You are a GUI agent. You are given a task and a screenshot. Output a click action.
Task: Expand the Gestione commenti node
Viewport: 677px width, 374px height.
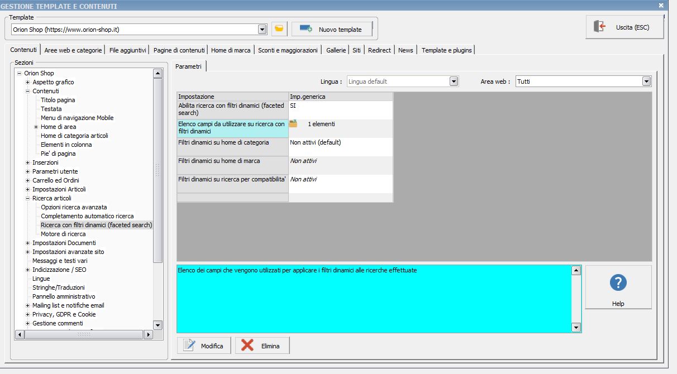(x=27, y=323)
